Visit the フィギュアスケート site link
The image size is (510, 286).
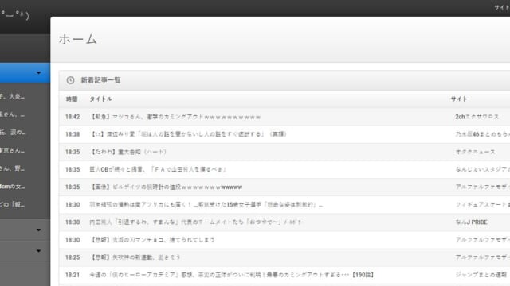pos(482,205)
